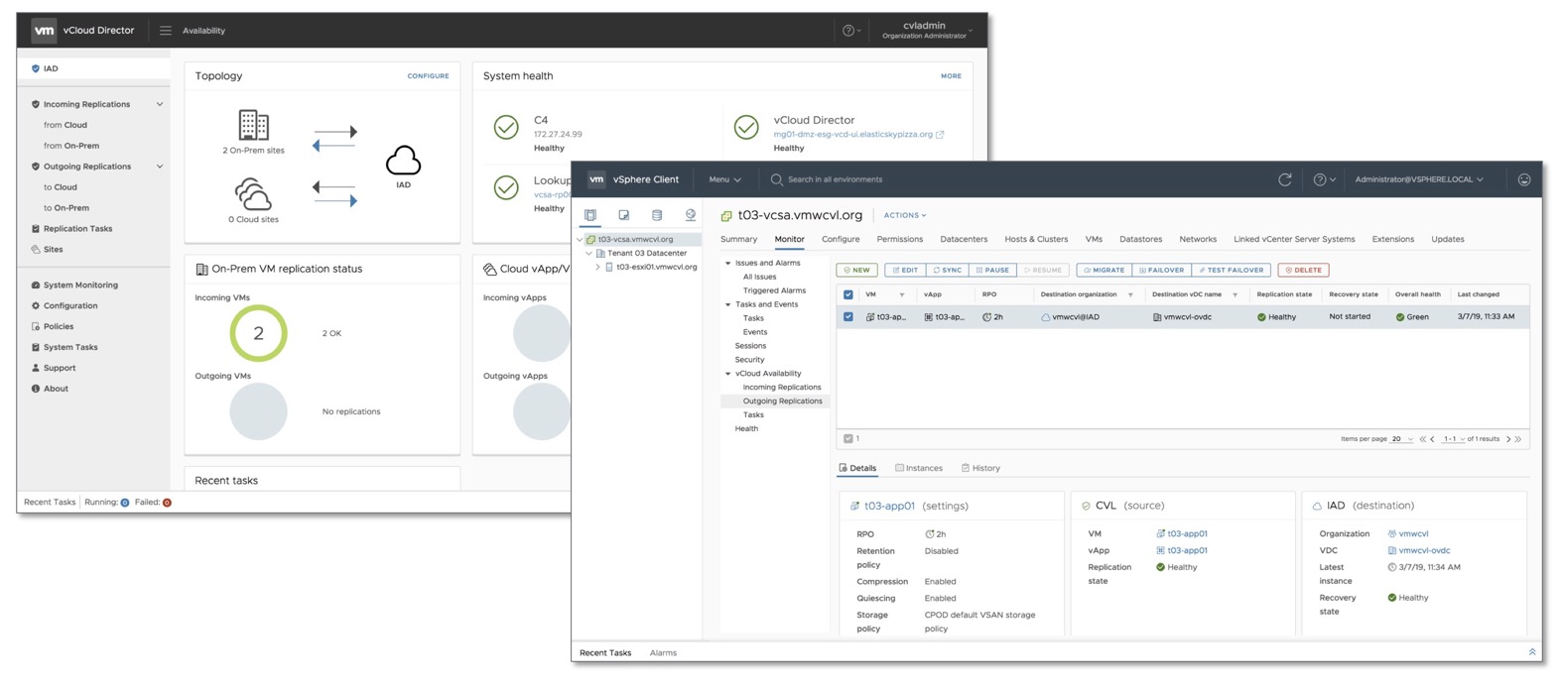Uncheck the t03-app01 replication row checkbox
This screenshot has height=686, width=1562.
pos(847,317)
